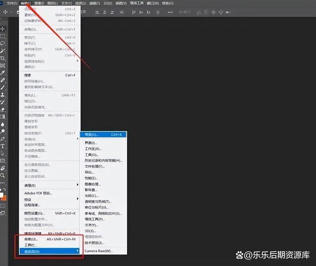Choose the Eyedropper tool
The width and height of the screenshot is (316, 266).
pyautogui.click(x=3, y=73)
